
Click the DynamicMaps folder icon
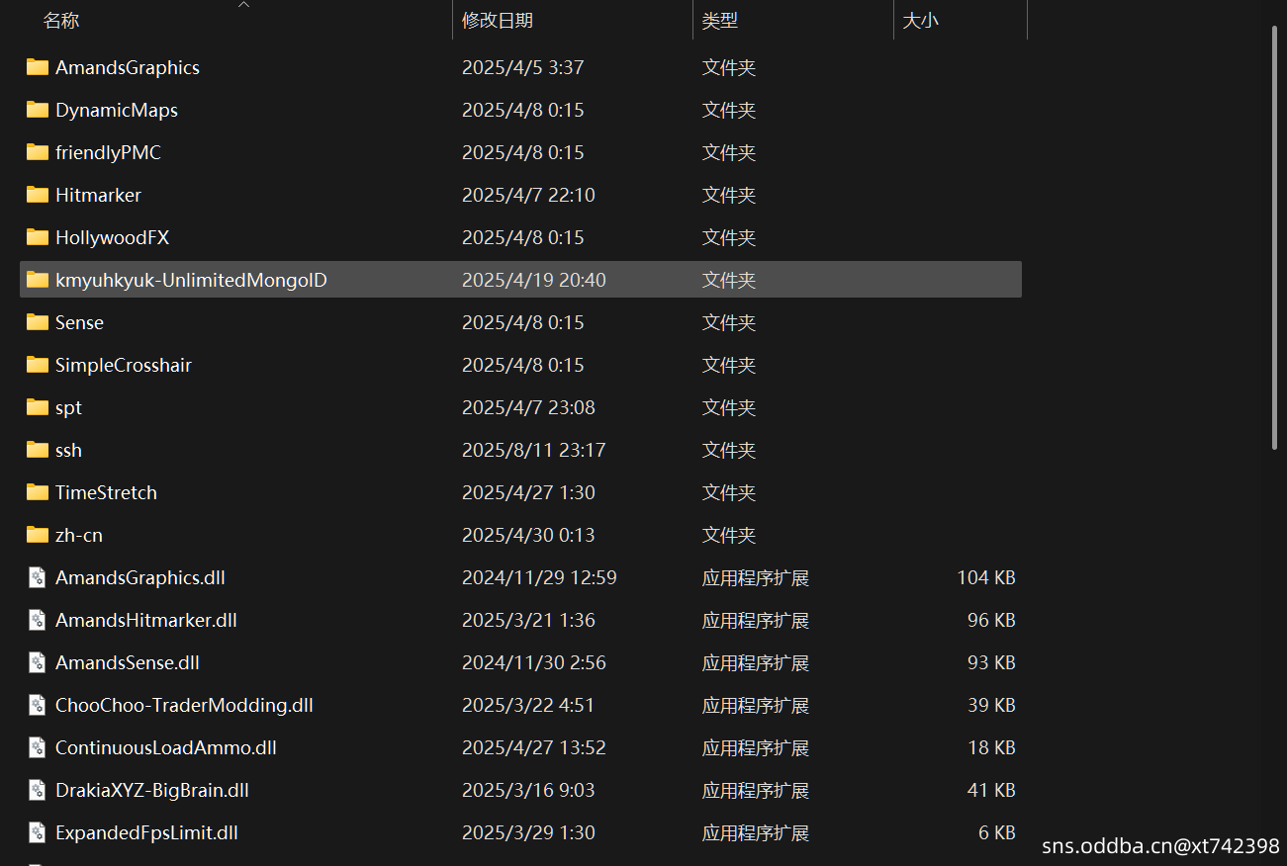[38, 110]
